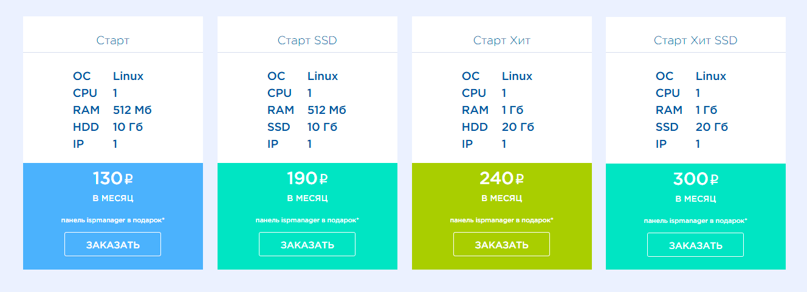Click ispmanager gift note in Старт SSD card
The height and width of the screenshot is (292, 807).
pos(307,220)
